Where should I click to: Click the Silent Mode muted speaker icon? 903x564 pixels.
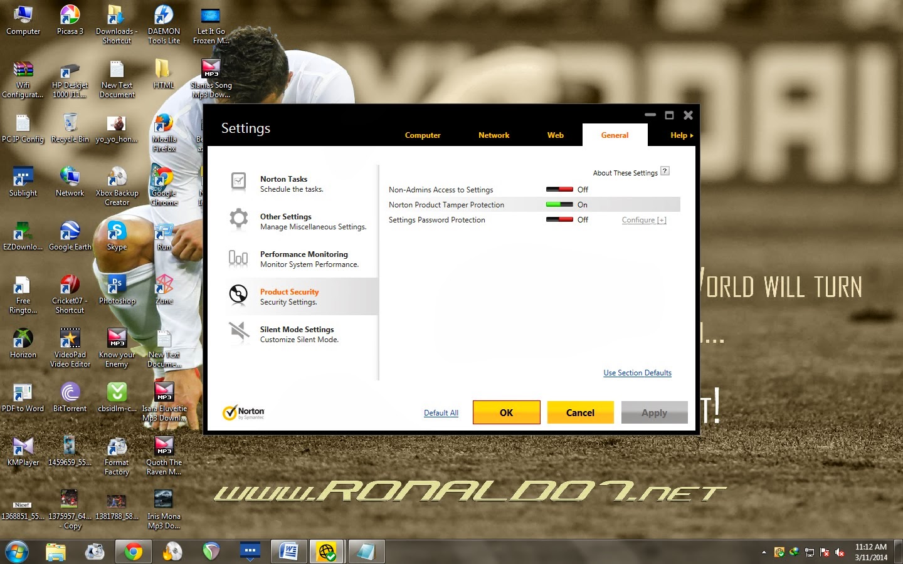(x=238, y=332)
